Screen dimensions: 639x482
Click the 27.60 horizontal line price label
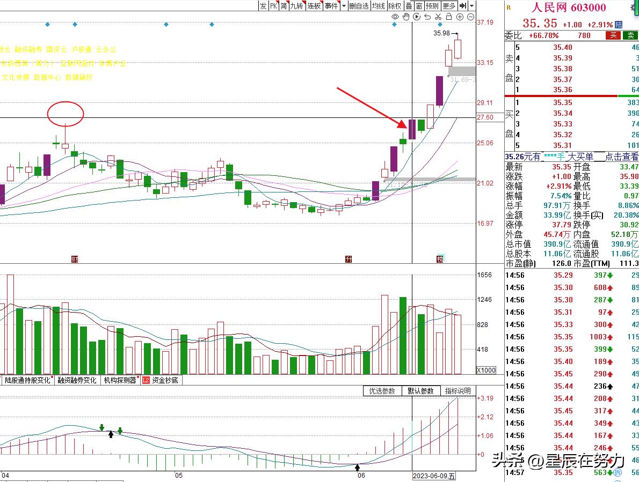point(485,117)
